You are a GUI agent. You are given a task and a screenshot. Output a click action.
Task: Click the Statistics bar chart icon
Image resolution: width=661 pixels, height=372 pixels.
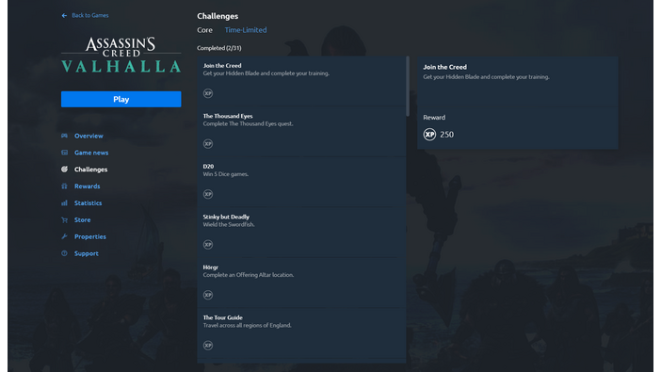pos(64,202)
